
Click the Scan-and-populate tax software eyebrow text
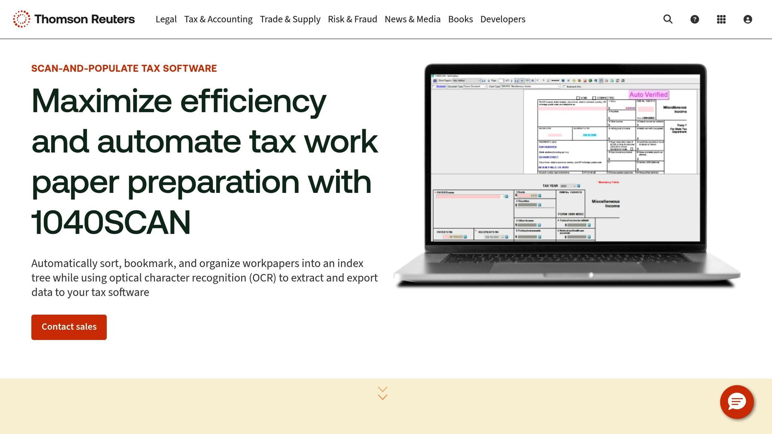[124, 69]
